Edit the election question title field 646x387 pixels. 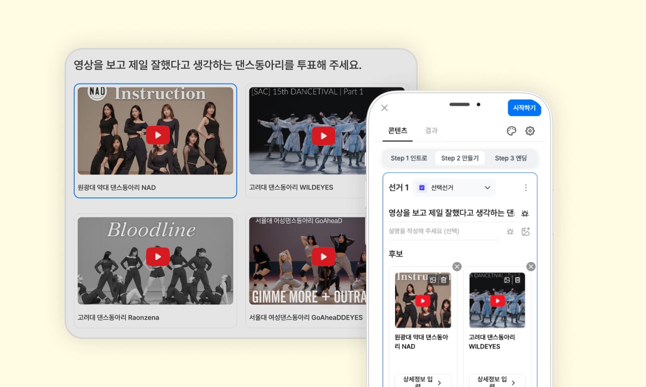[x=452, y=213]
